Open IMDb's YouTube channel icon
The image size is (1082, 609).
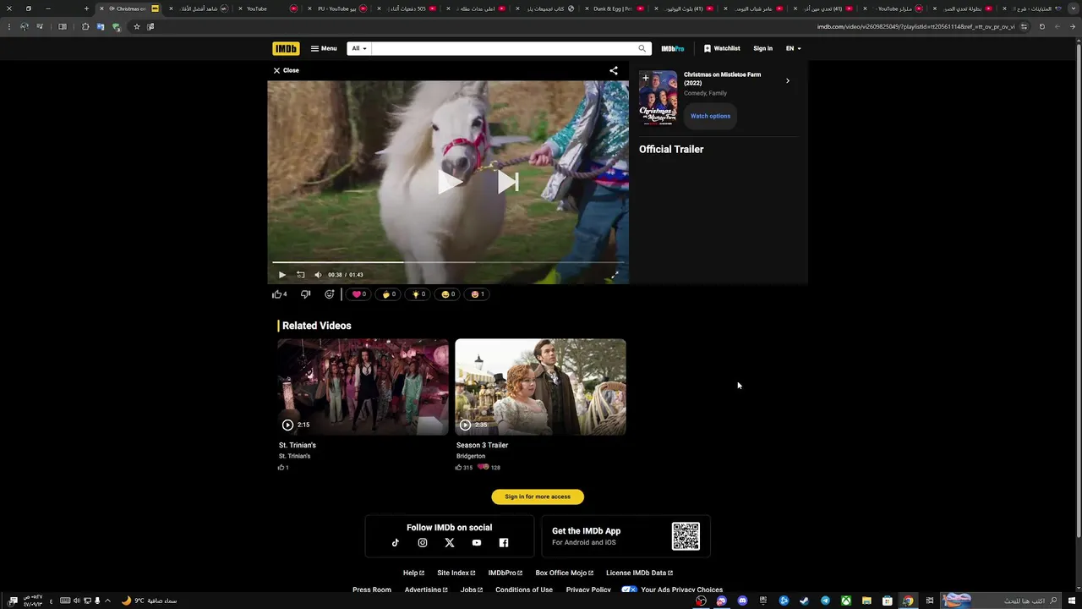[477, 543]
